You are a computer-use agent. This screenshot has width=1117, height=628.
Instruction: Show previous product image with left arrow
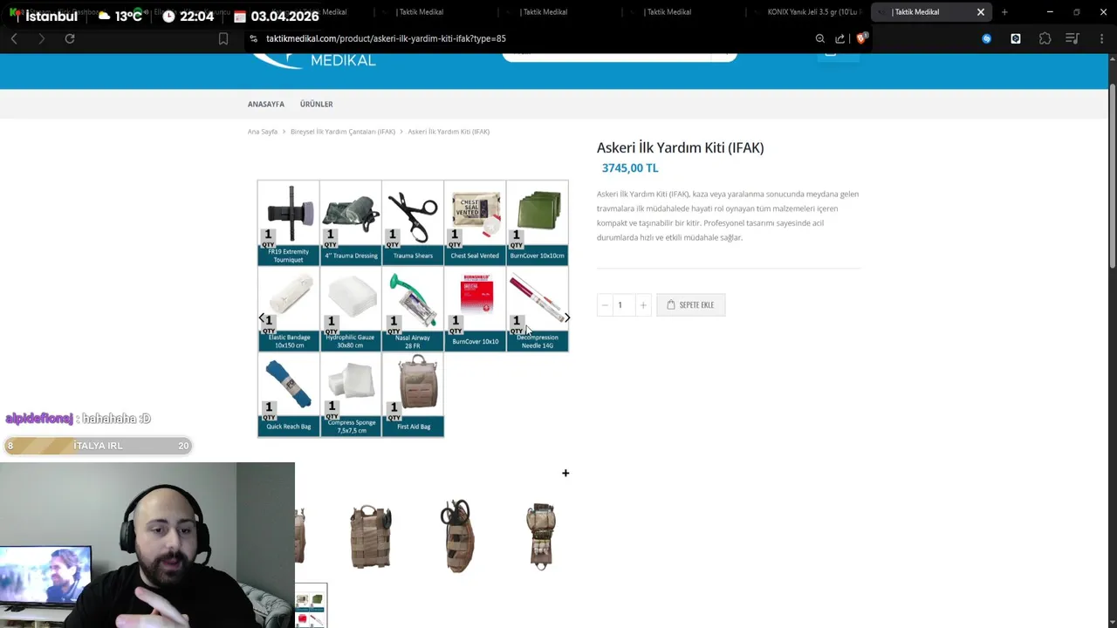pyautogui.click(x=262, y=317)
